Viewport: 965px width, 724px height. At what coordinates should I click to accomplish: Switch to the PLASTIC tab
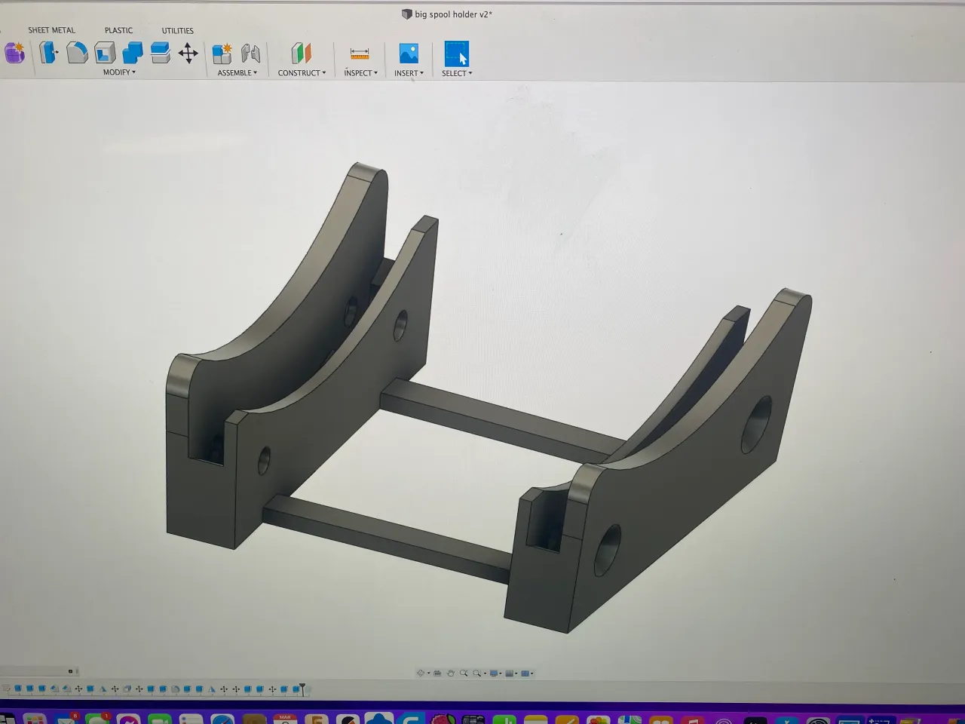[x=118, y=30]
